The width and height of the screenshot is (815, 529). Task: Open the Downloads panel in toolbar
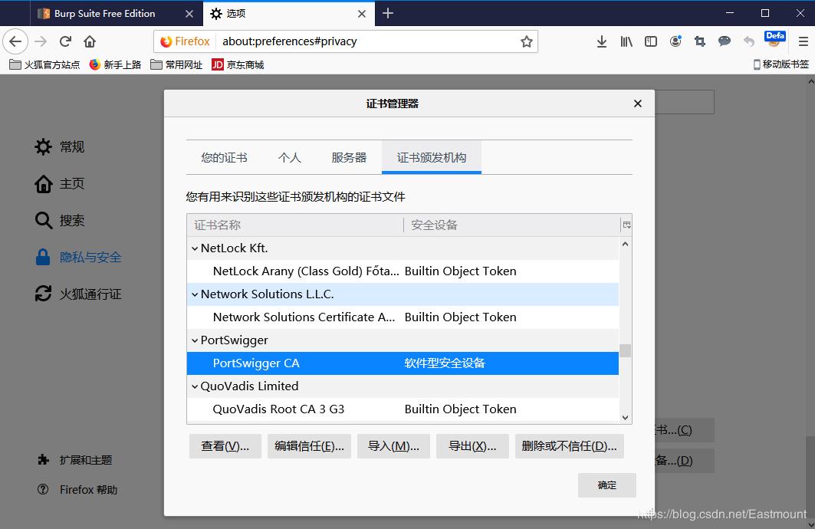pyautogui.click(x=601, y=41)
